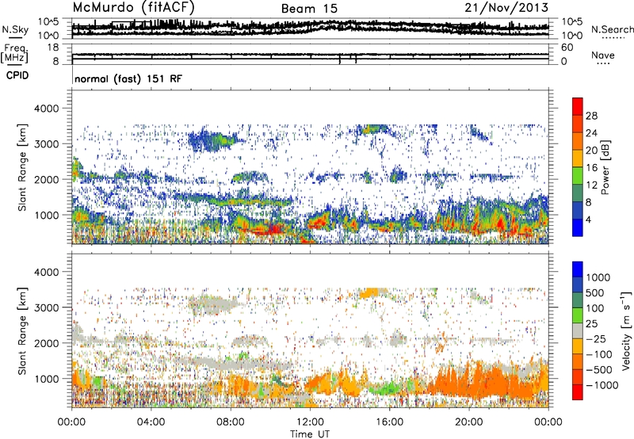Click the "12" label on Power colorbar

(591, 185)
